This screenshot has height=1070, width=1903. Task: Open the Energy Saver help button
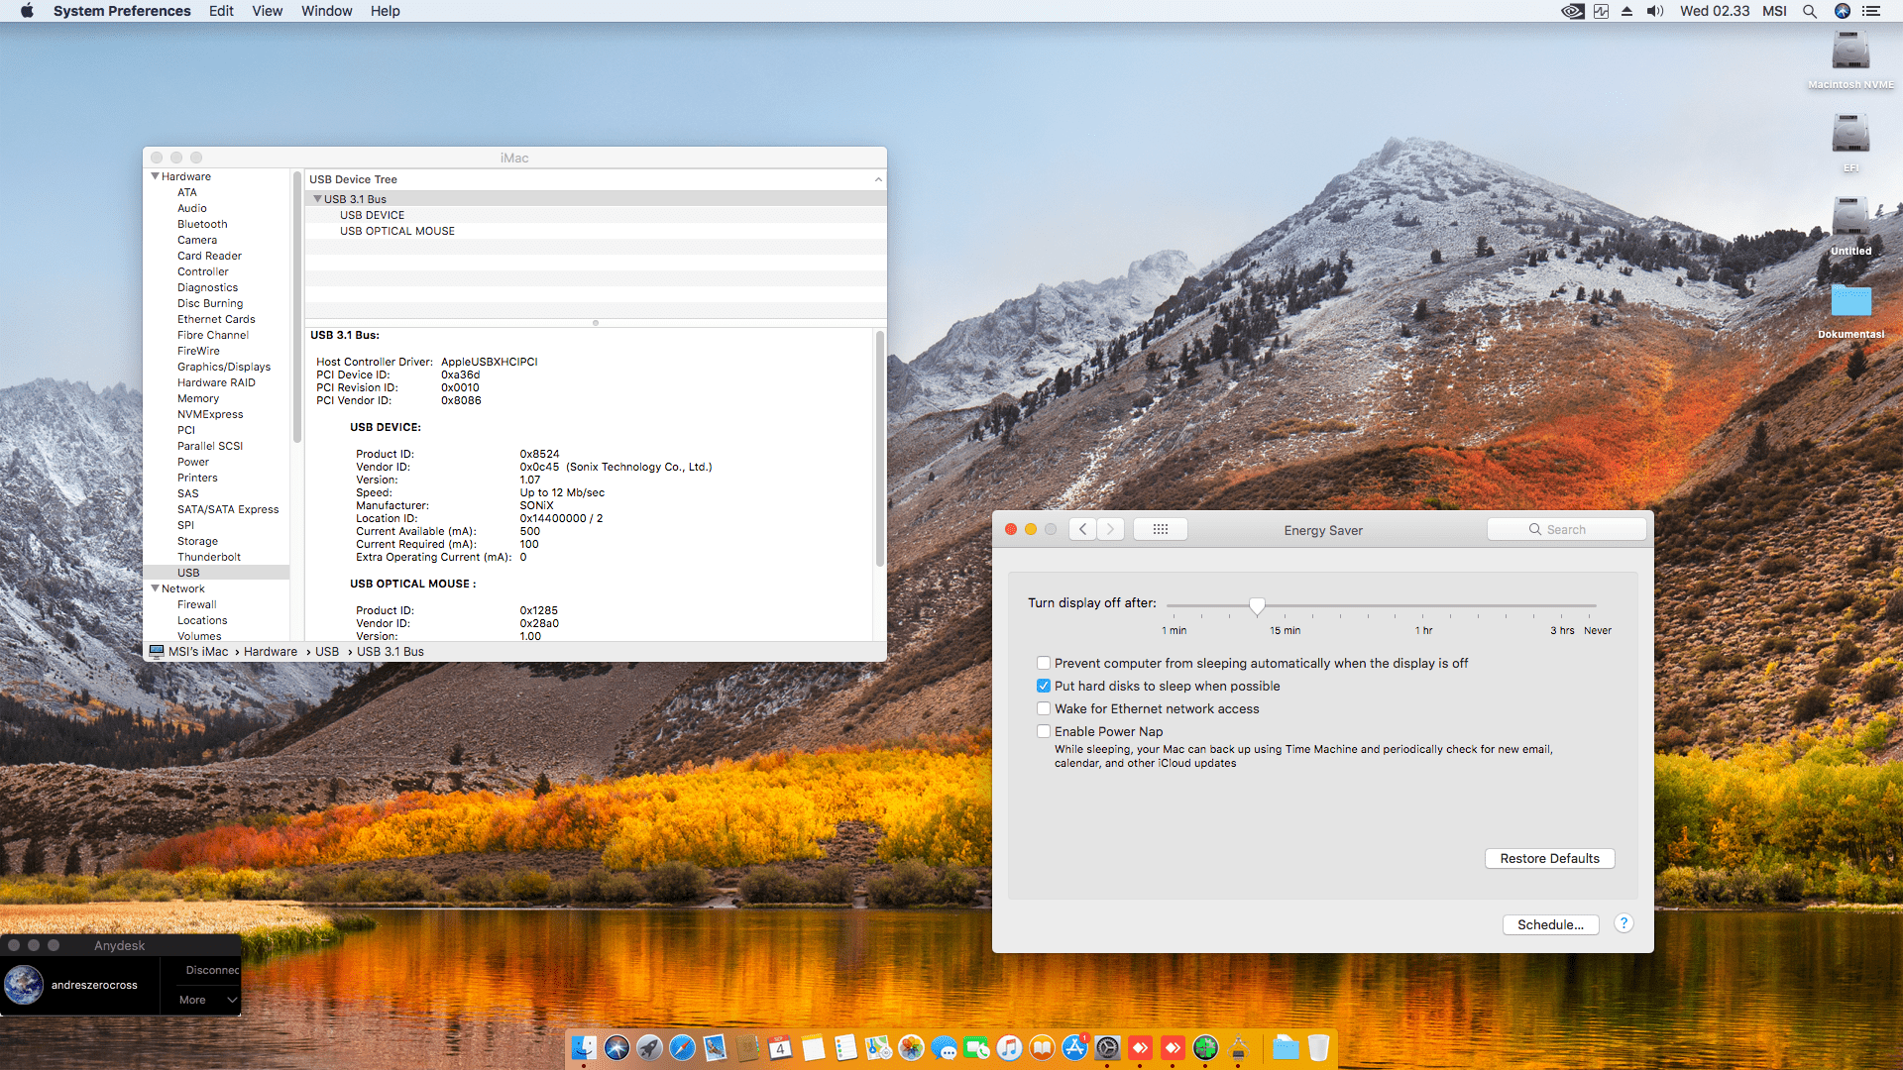(1623, 923)
